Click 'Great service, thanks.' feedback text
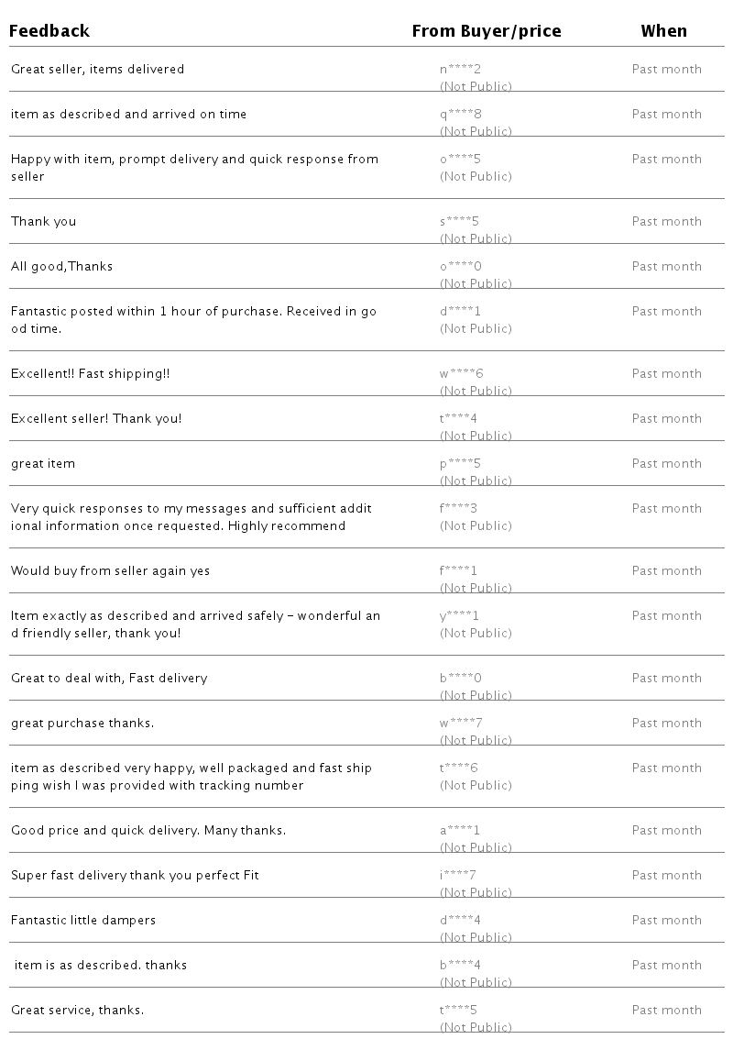 (x=77, y=1011)
